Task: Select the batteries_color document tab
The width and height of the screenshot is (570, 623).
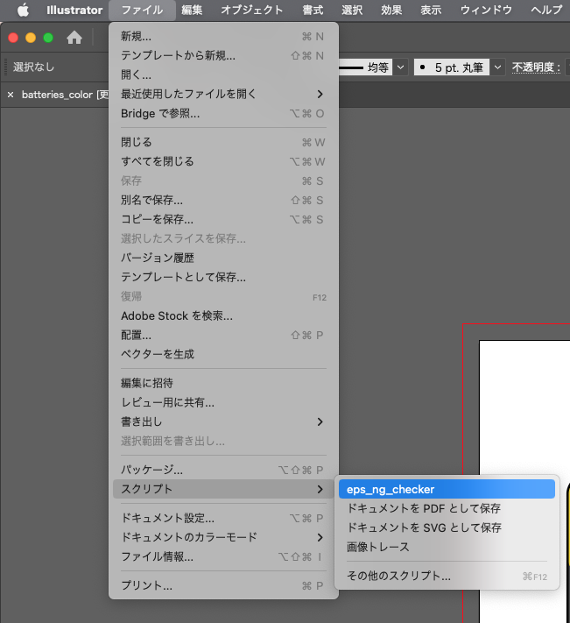Action: (65, 95)
